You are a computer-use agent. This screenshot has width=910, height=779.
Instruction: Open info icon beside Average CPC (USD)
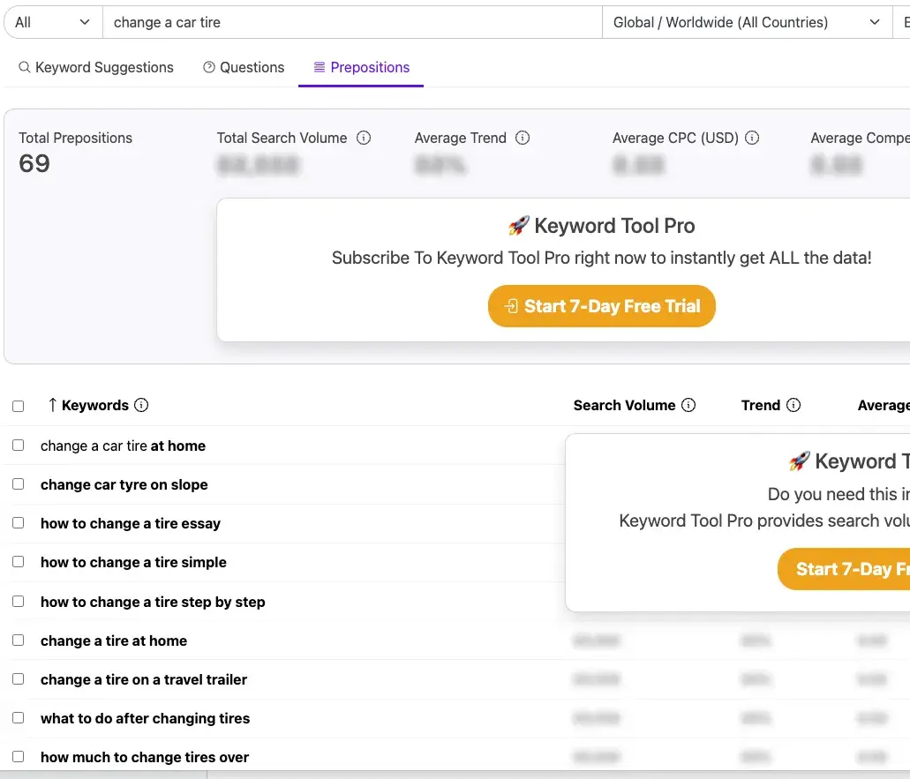tap(751, 138)
